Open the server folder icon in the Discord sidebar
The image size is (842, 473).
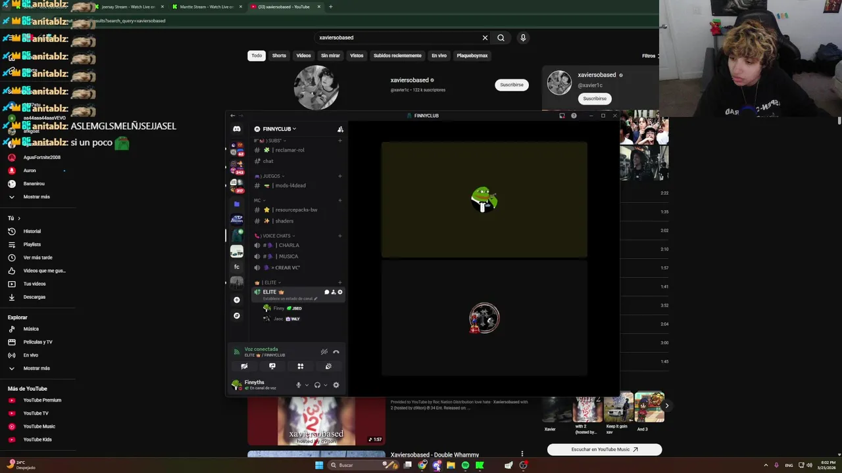coord(237,204)
